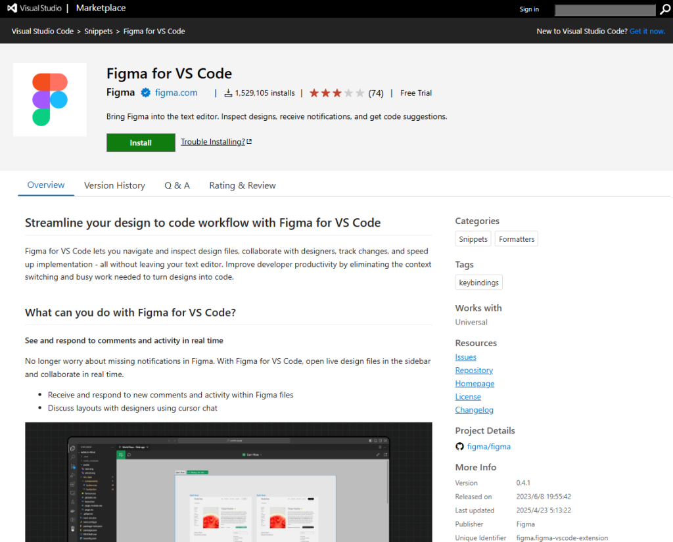673x542 pixels.
Task: Click the Sign in link
Action: pos(529,9)
